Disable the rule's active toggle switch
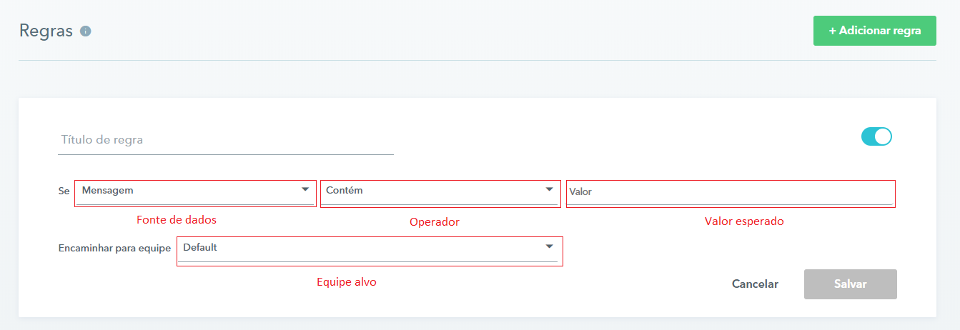Screen dimensions: 960x330 coord(876,136)
